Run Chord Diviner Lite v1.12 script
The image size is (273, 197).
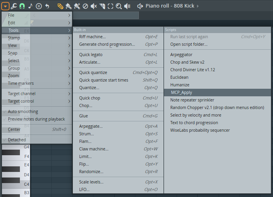[x=217, y=70]
